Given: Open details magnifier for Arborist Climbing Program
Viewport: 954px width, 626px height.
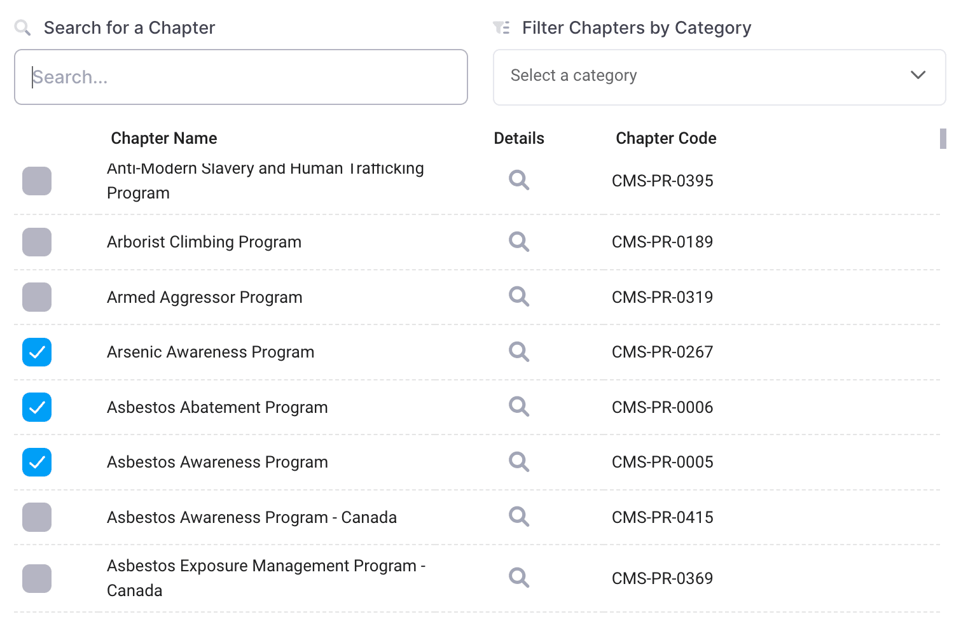Looking at the screenshot, I should [x=519, y=242].
